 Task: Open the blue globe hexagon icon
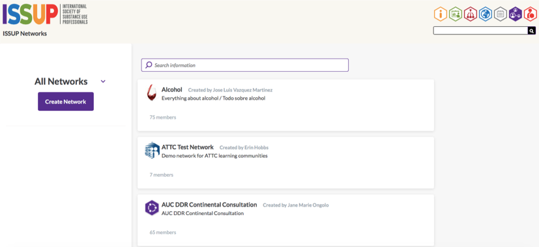[486, 14]
